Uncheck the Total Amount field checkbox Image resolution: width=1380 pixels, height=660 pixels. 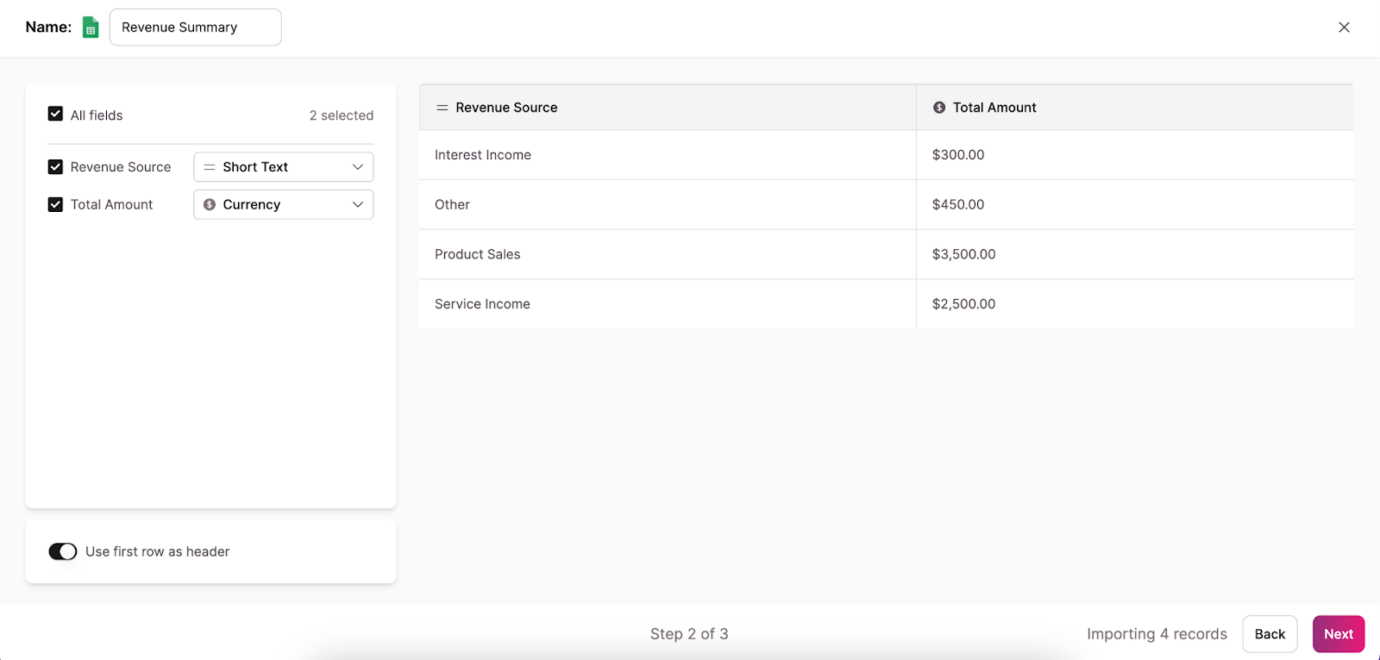click(x=56, y=205)
